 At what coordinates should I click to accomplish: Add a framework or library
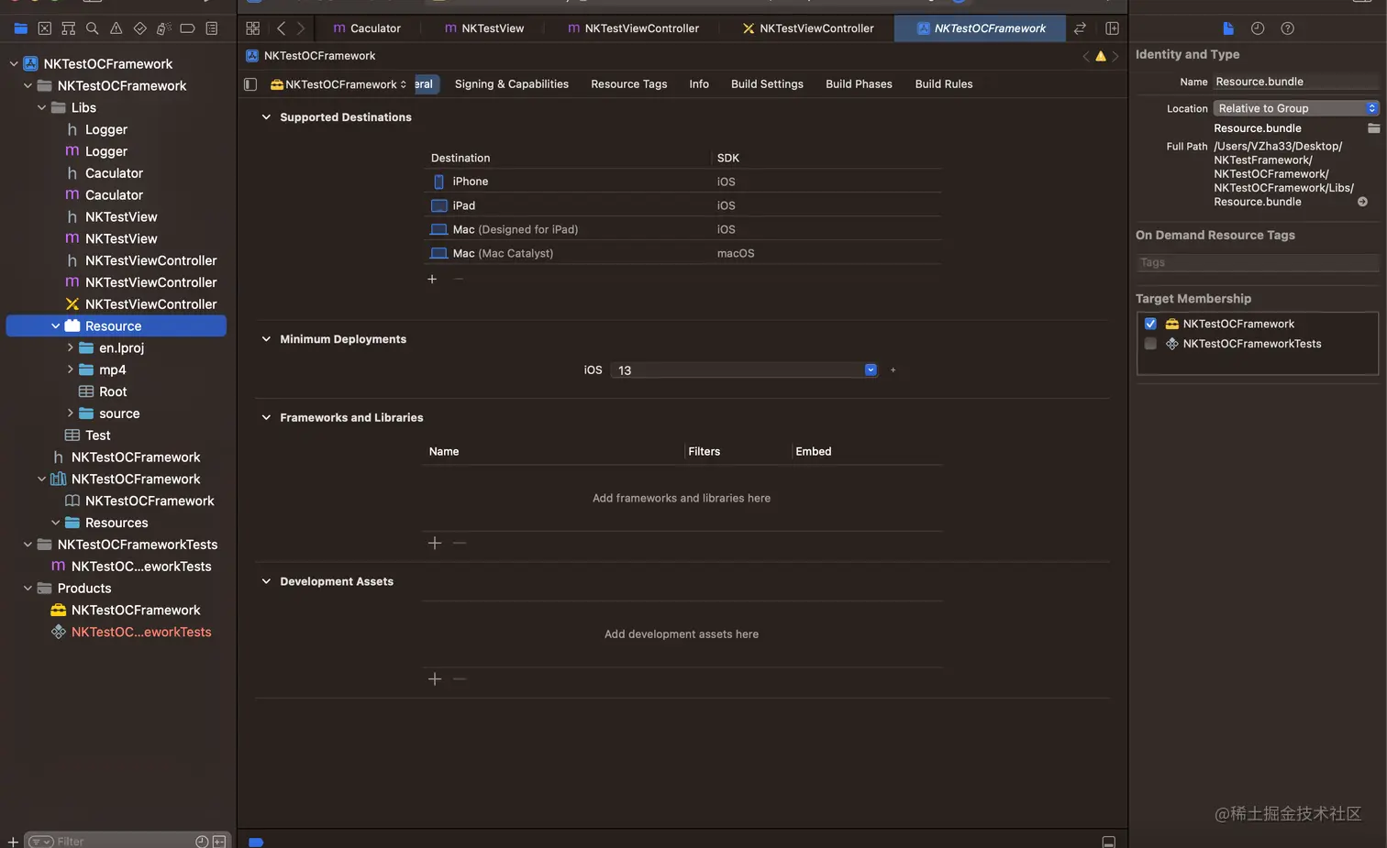[x=435, y=543]
